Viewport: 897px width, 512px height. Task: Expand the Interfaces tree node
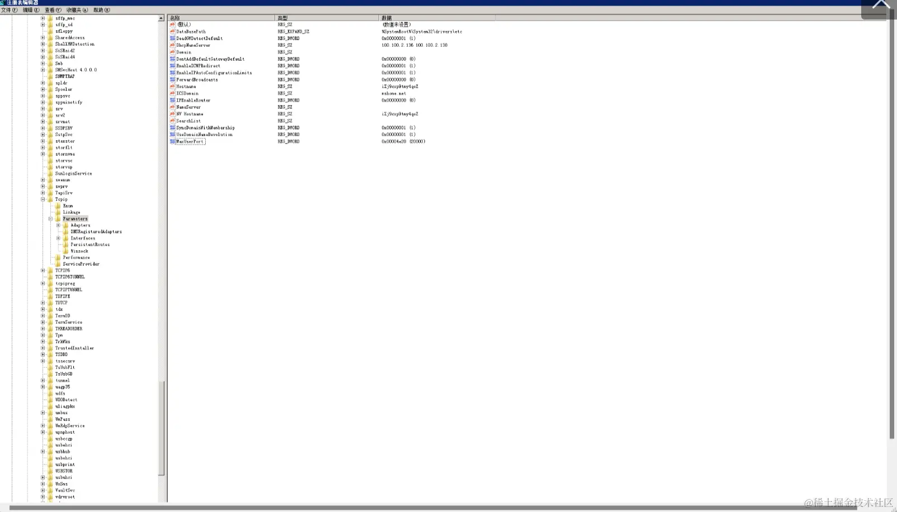tap(58, 238)
